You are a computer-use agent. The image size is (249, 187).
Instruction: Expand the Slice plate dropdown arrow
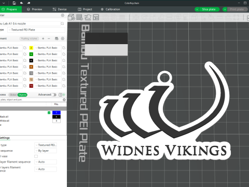pos(197,9)
